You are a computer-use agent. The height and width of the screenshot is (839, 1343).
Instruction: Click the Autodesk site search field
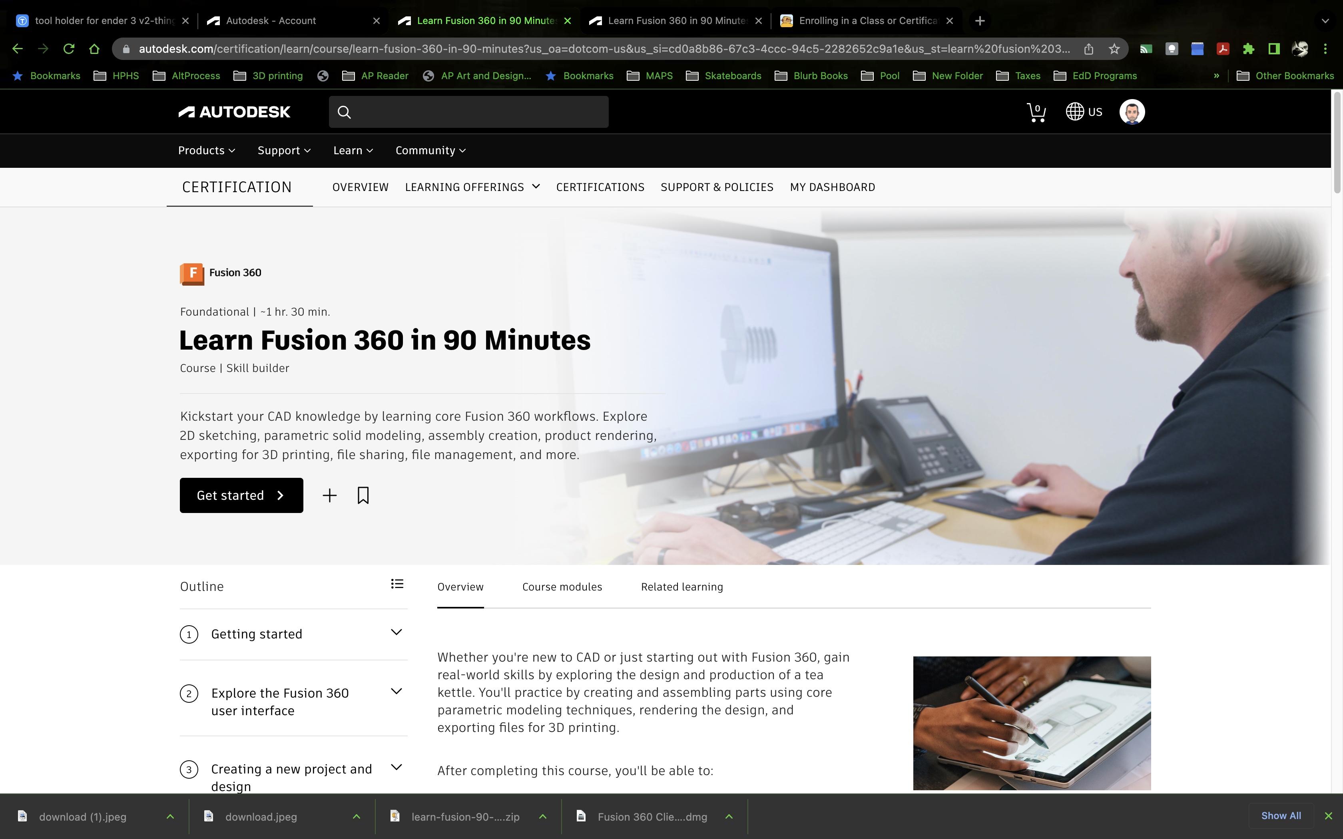click(x=477, y=112)
